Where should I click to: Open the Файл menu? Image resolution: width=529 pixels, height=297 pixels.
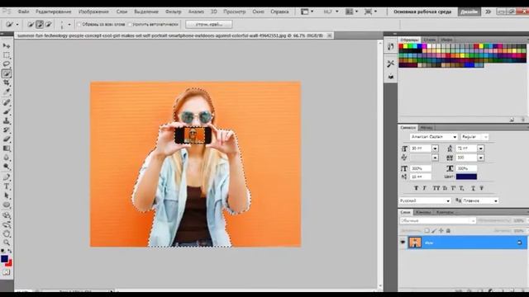point(23,12)
